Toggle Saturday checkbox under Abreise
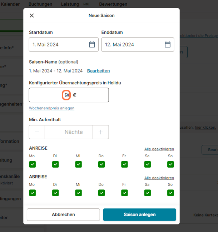Screen dimensions: 218x232 (x=147, y=193)
